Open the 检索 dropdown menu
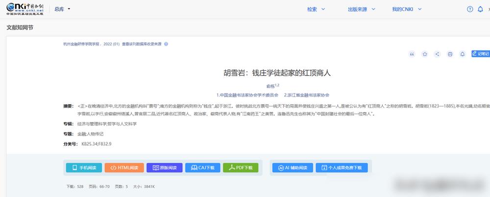This screenshot has height=197, width=490. [315, 9]
